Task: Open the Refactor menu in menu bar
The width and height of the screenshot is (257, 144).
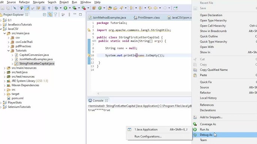Action: point(24,2)
